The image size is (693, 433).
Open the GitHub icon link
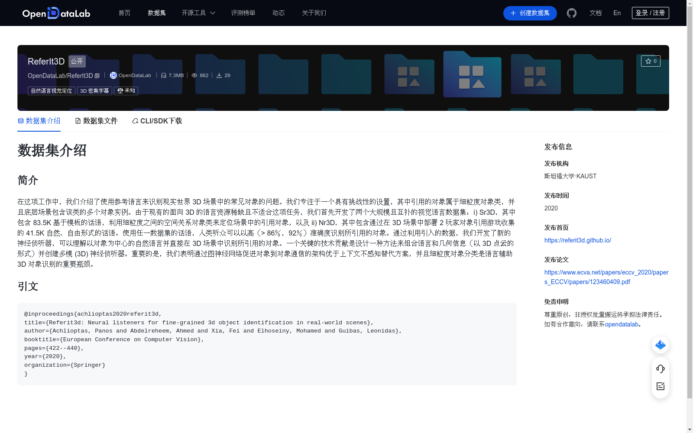pyautogui.click(x=572, y=13)
